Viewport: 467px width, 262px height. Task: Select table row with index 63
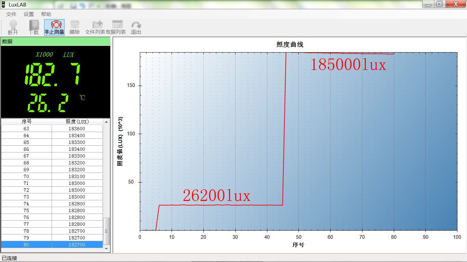[52, 129]
